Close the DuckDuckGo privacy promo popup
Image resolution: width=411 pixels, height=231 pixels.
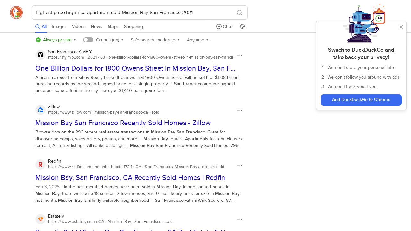[401, 27]
